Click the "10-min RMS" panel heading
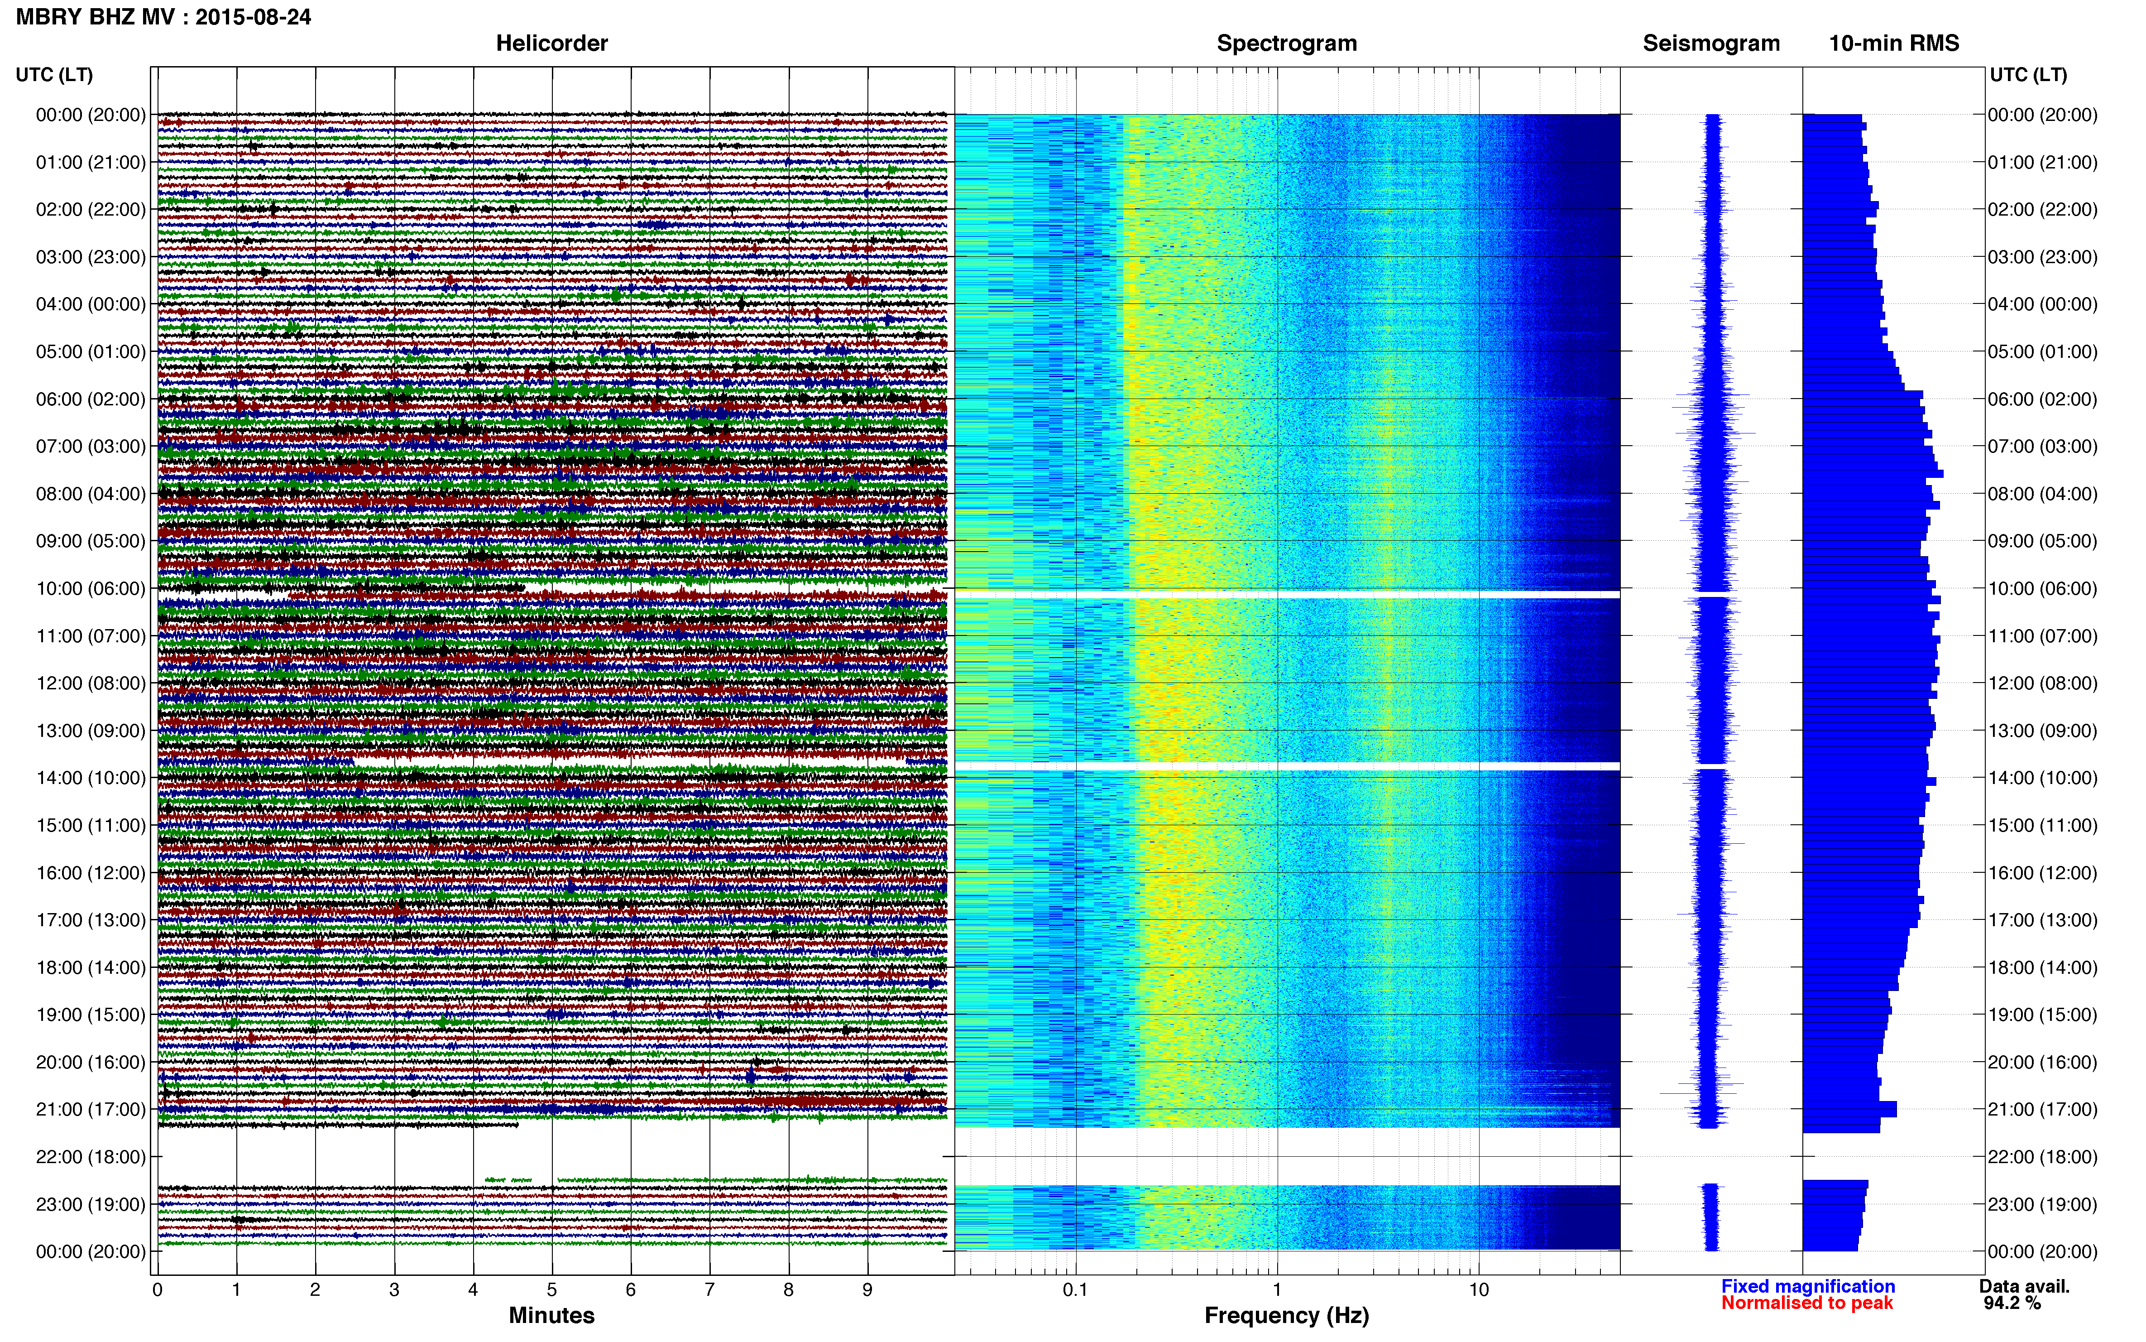The width and height of the screenshot is (2146, 1342). (x=1894, y=43)
